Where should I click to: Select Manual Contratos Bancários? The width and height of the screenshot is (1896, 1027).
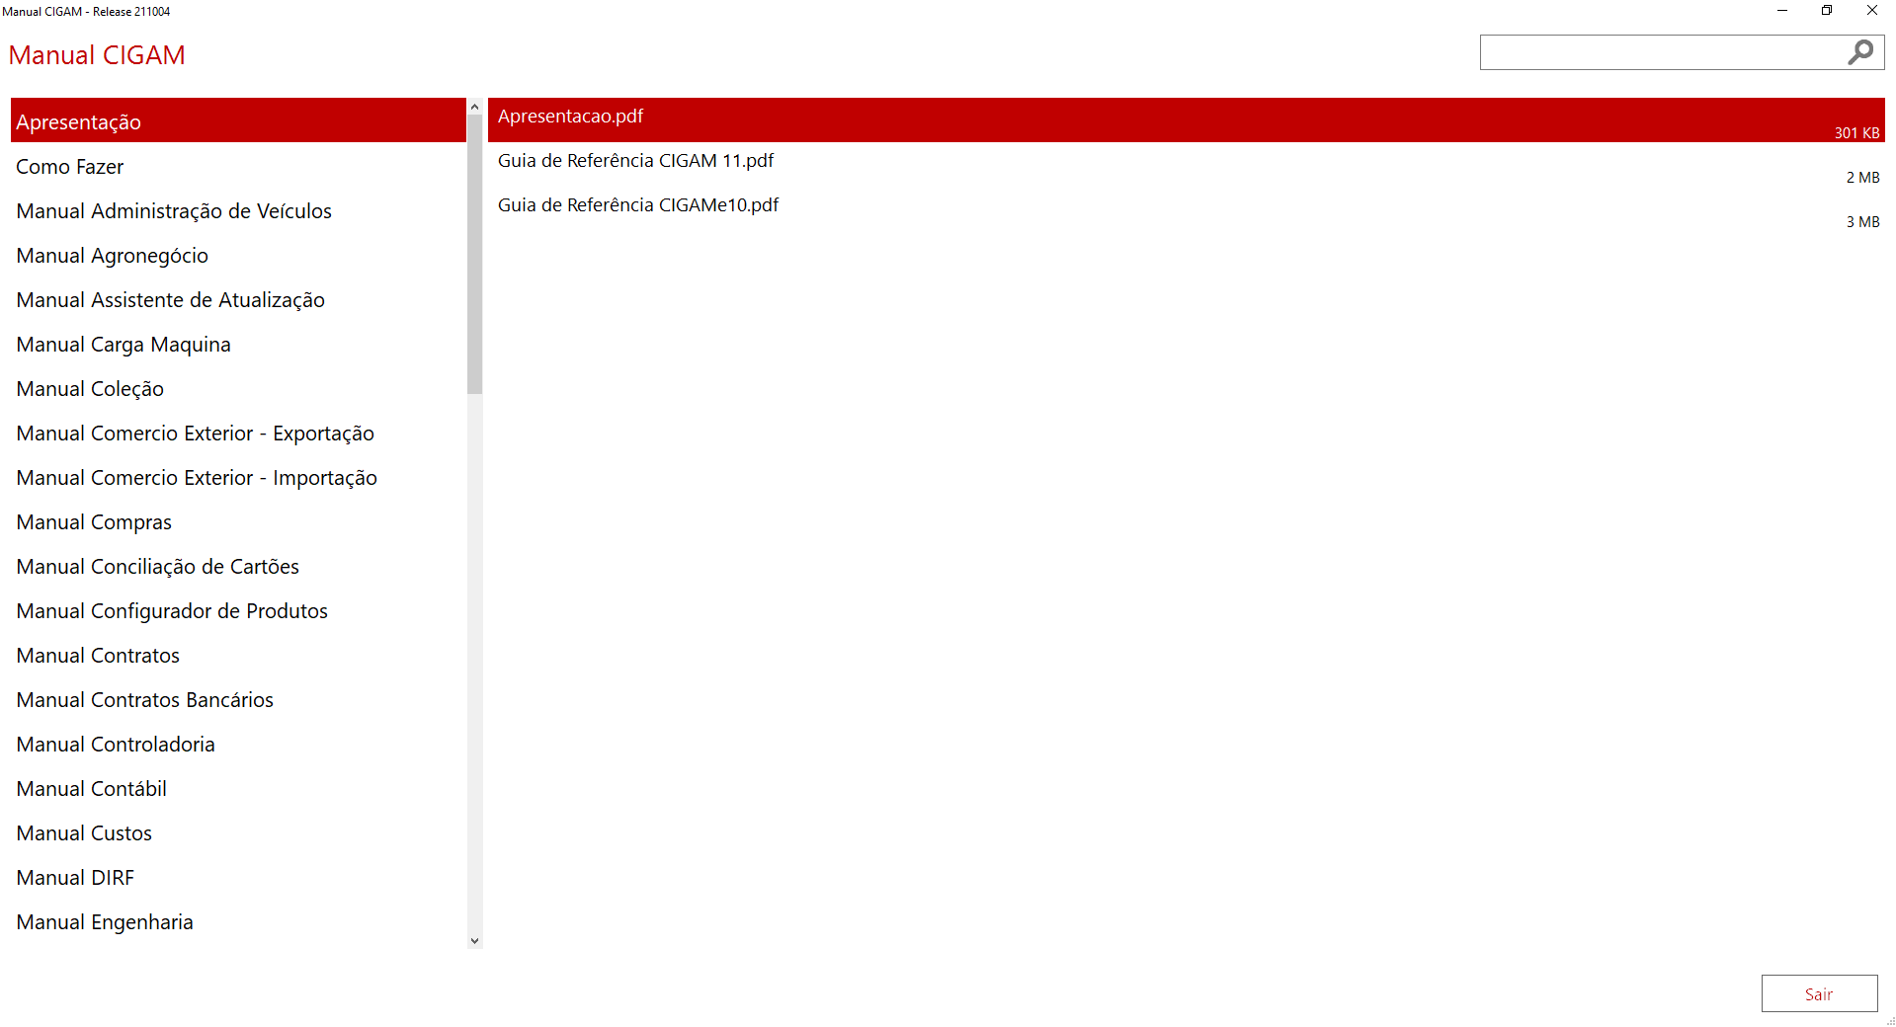(238, 699)
